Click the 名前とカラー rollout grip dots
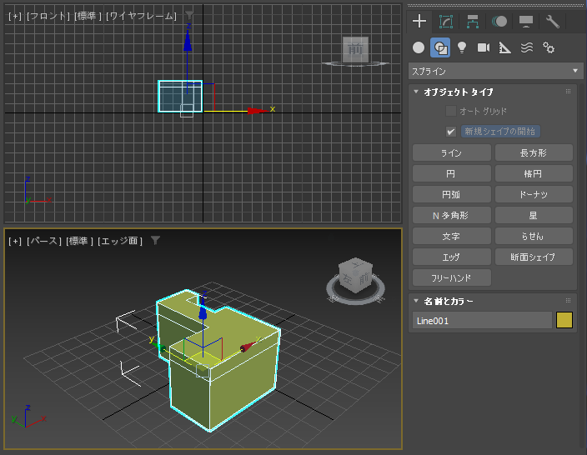This screenshot has height=455, width=587. click(x=568, y=301)
